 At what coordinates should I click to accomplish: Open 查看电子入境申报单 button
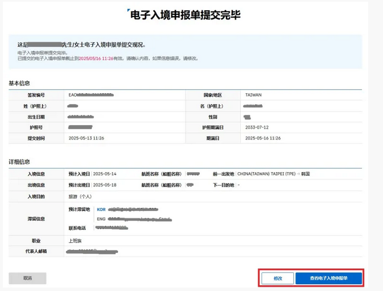click(x=329, y=278)
